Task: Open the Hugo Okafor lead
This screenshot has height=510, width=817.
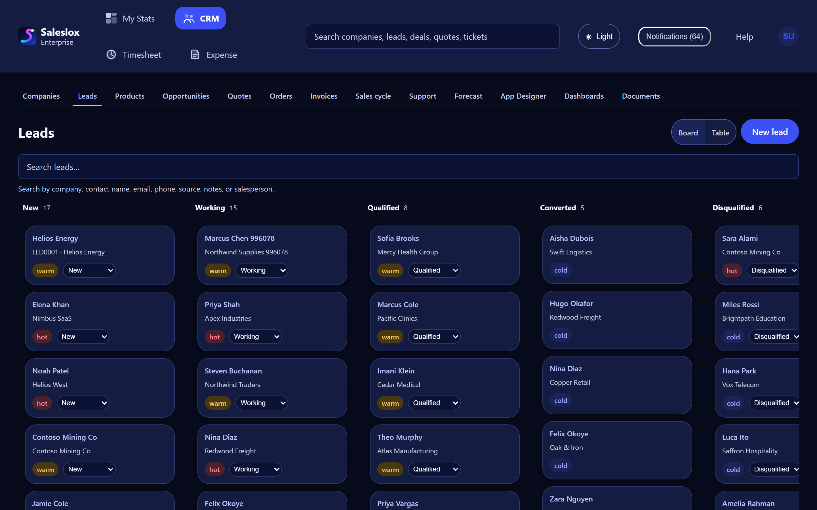Action: pos(571,303)
